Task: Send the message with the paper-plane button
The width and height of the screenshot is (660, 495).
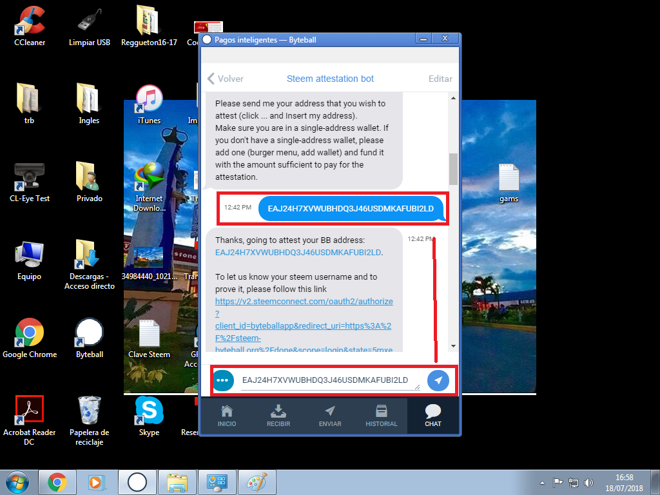Action: coord(438,380)
